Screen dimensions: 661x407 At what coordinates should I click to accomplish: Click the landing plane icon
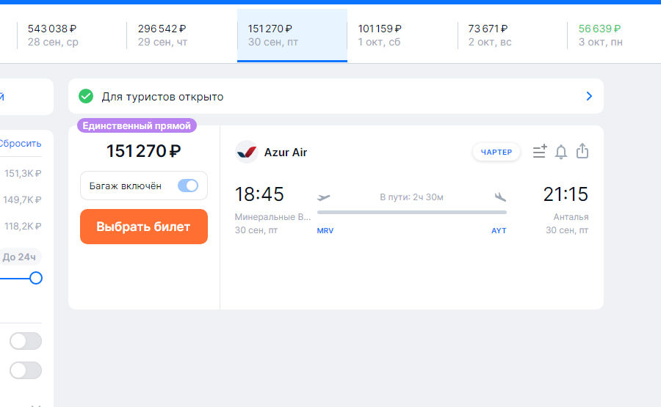pyautogui.click(x=501, y=197)
